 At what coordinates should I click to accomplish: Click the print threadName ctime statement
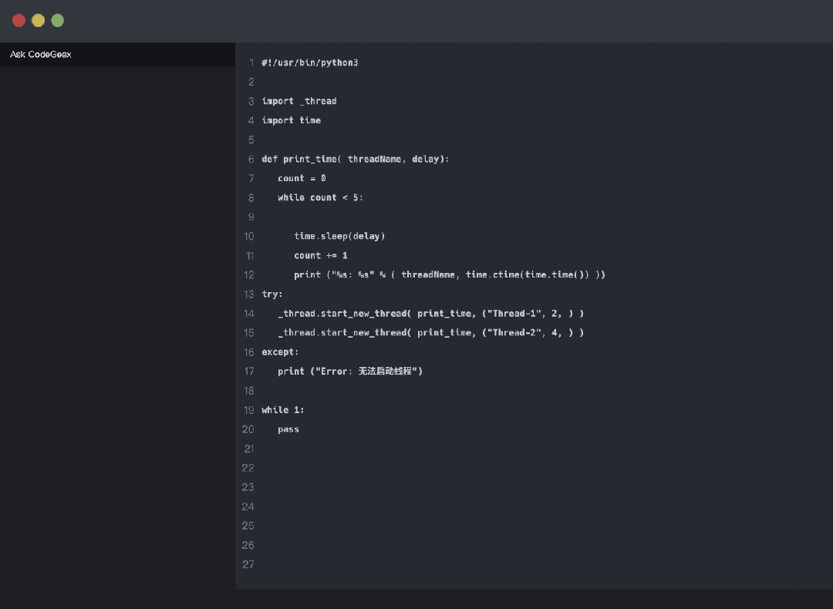(x=450, y=274)
